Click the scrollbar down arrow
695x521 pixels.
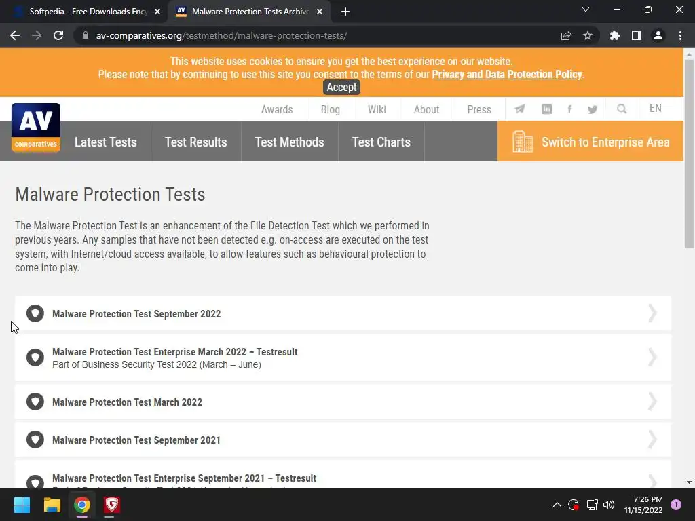(689, 482)
